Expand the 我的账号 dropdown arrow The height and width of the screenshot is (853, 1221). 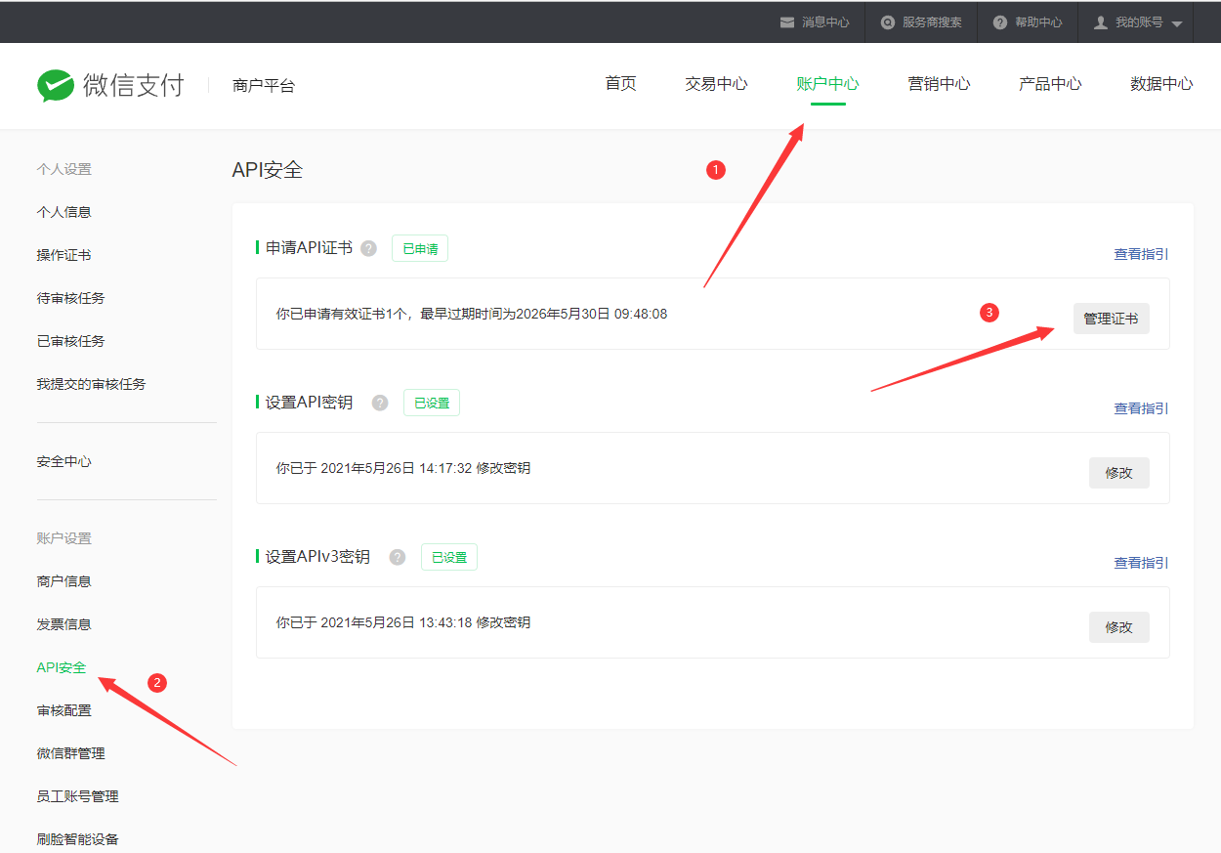(x=1176, y=24)
